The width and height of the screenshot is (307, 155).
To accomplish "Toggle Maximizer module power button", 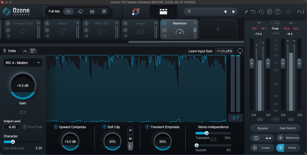I will (165, 23).
